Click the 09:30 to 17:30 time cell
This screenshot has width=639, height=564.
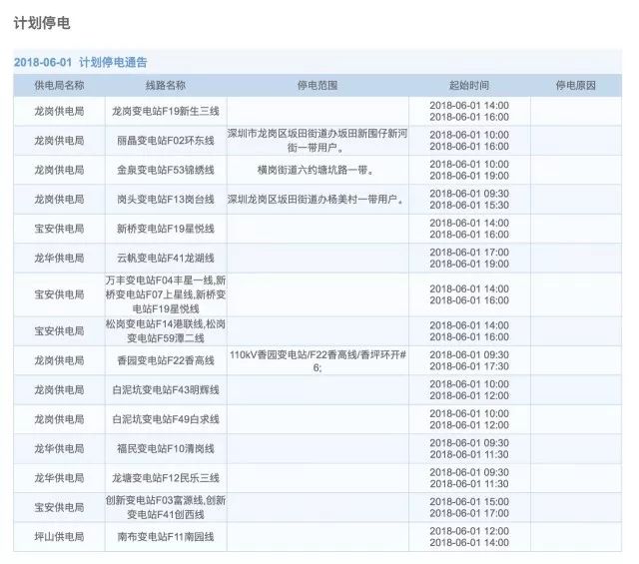[469, 360]
